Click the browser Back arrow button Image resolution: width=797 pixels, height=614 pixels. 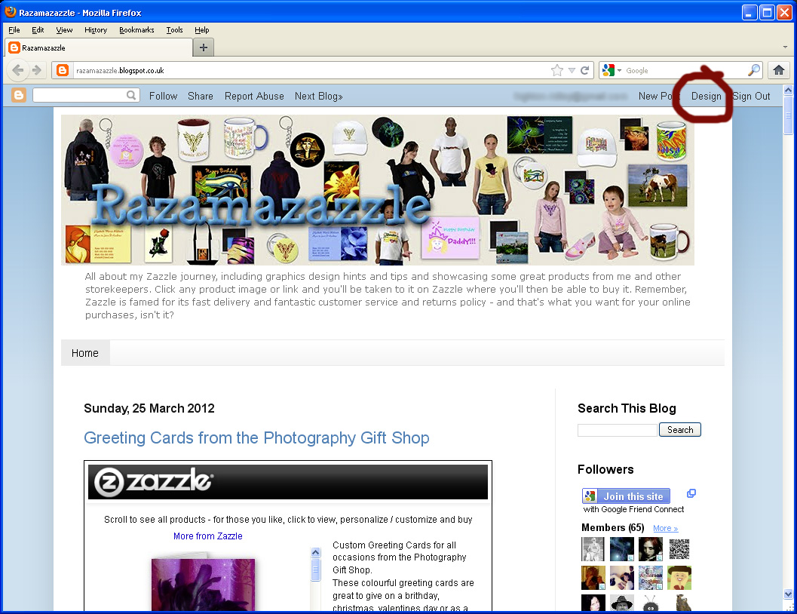click(18, 70)
